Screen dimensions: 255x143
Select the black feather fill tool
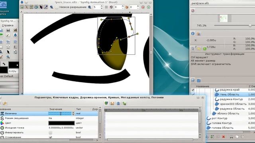coord(8,52)
